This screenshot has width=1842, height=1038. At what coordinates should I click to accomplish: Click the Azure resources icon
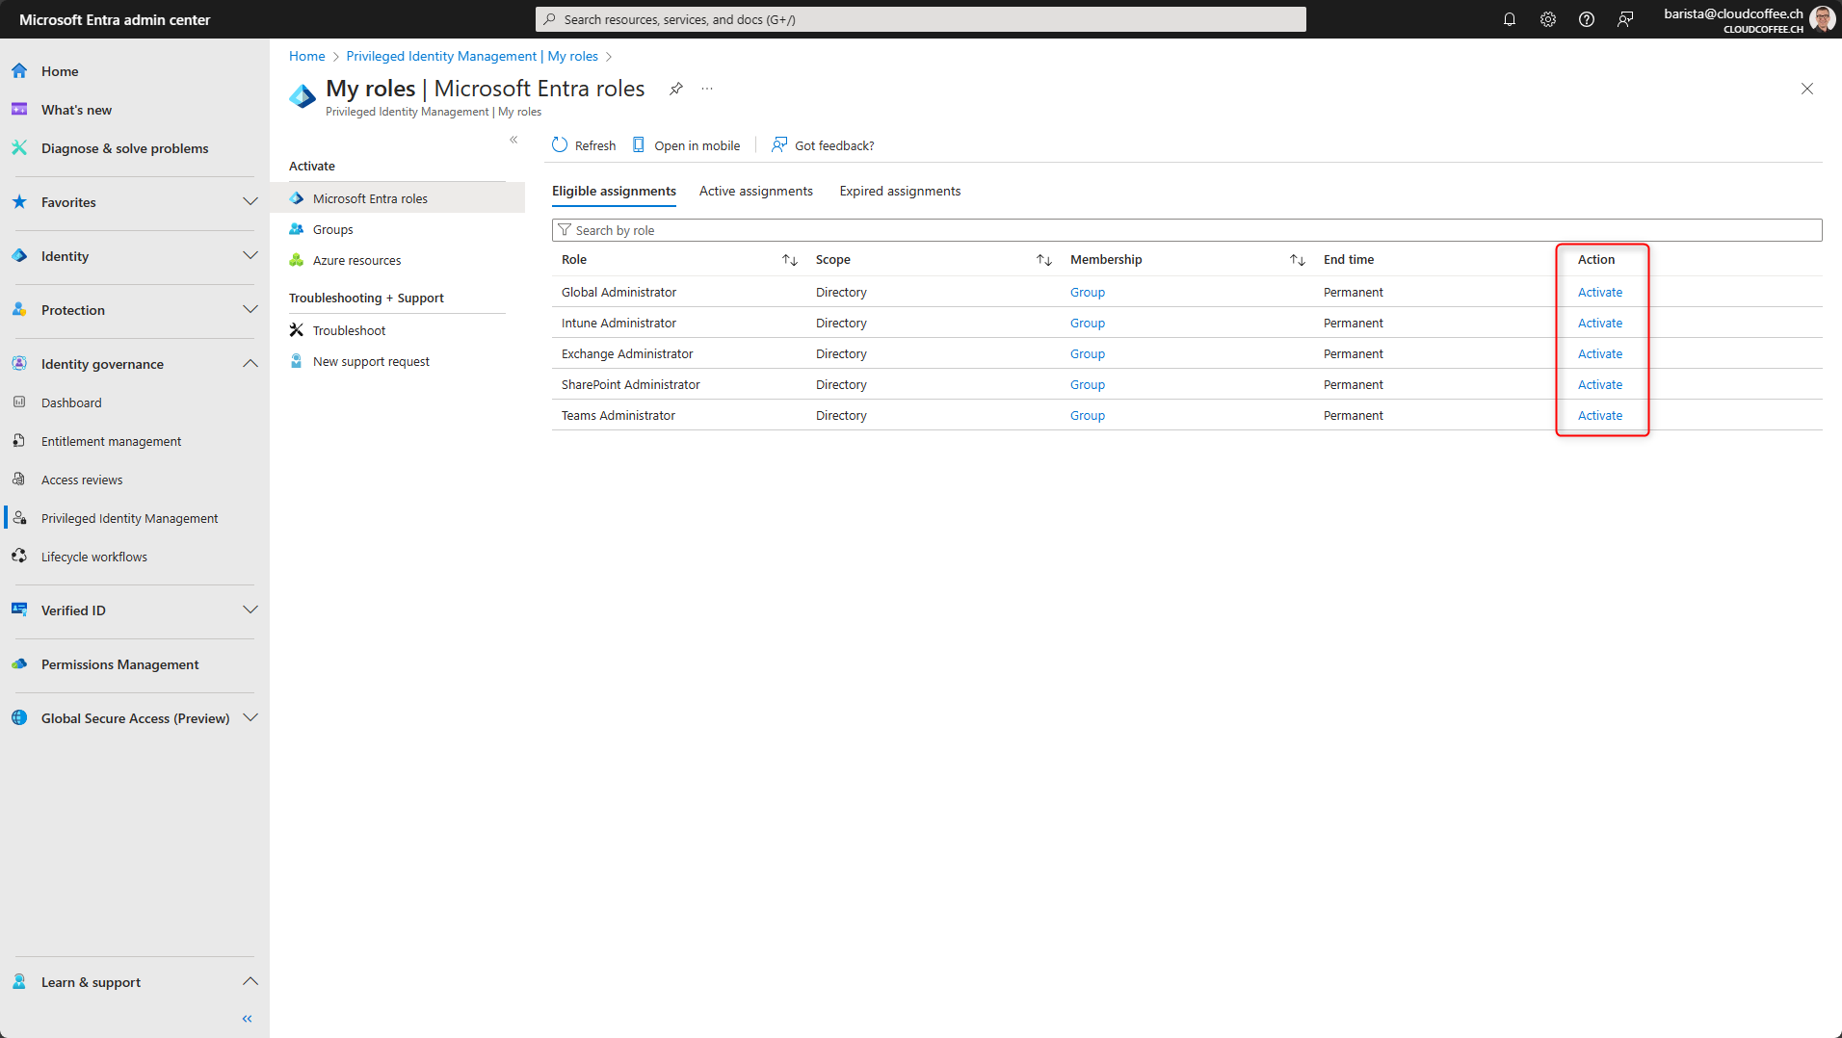click(297, 260)
